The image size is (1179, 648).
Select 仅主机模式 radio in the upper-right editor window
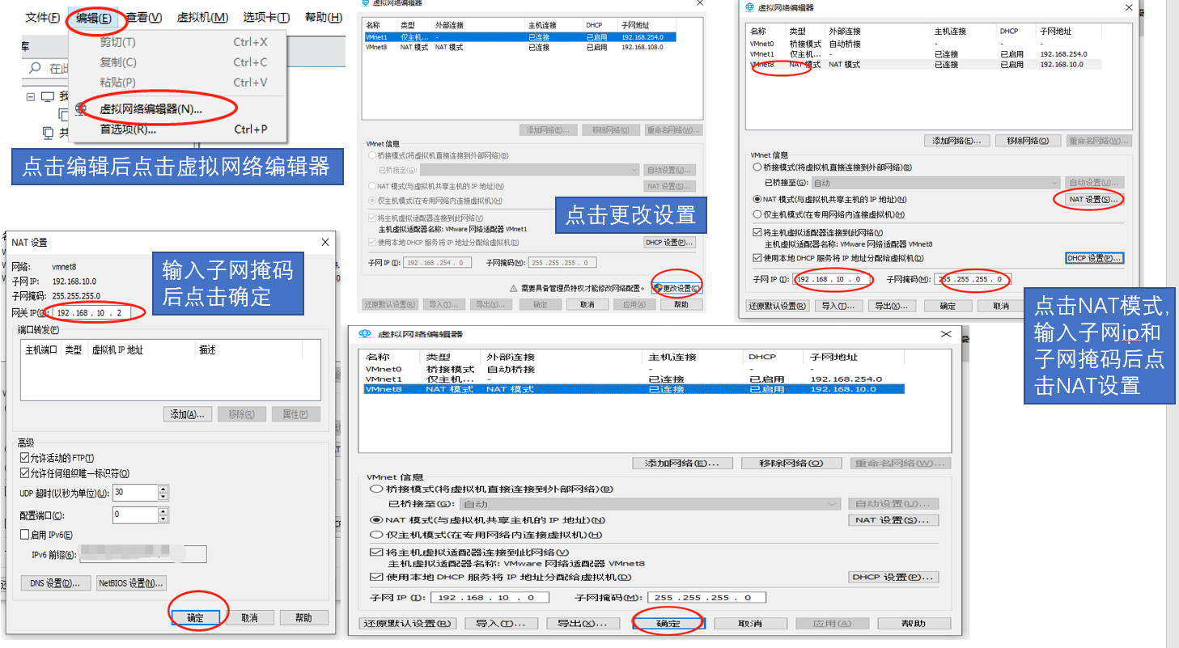click(x=757, y=214)
